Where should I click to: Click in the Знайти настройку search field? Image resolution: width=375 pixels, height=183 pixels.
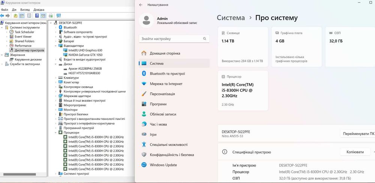point(174,39)
